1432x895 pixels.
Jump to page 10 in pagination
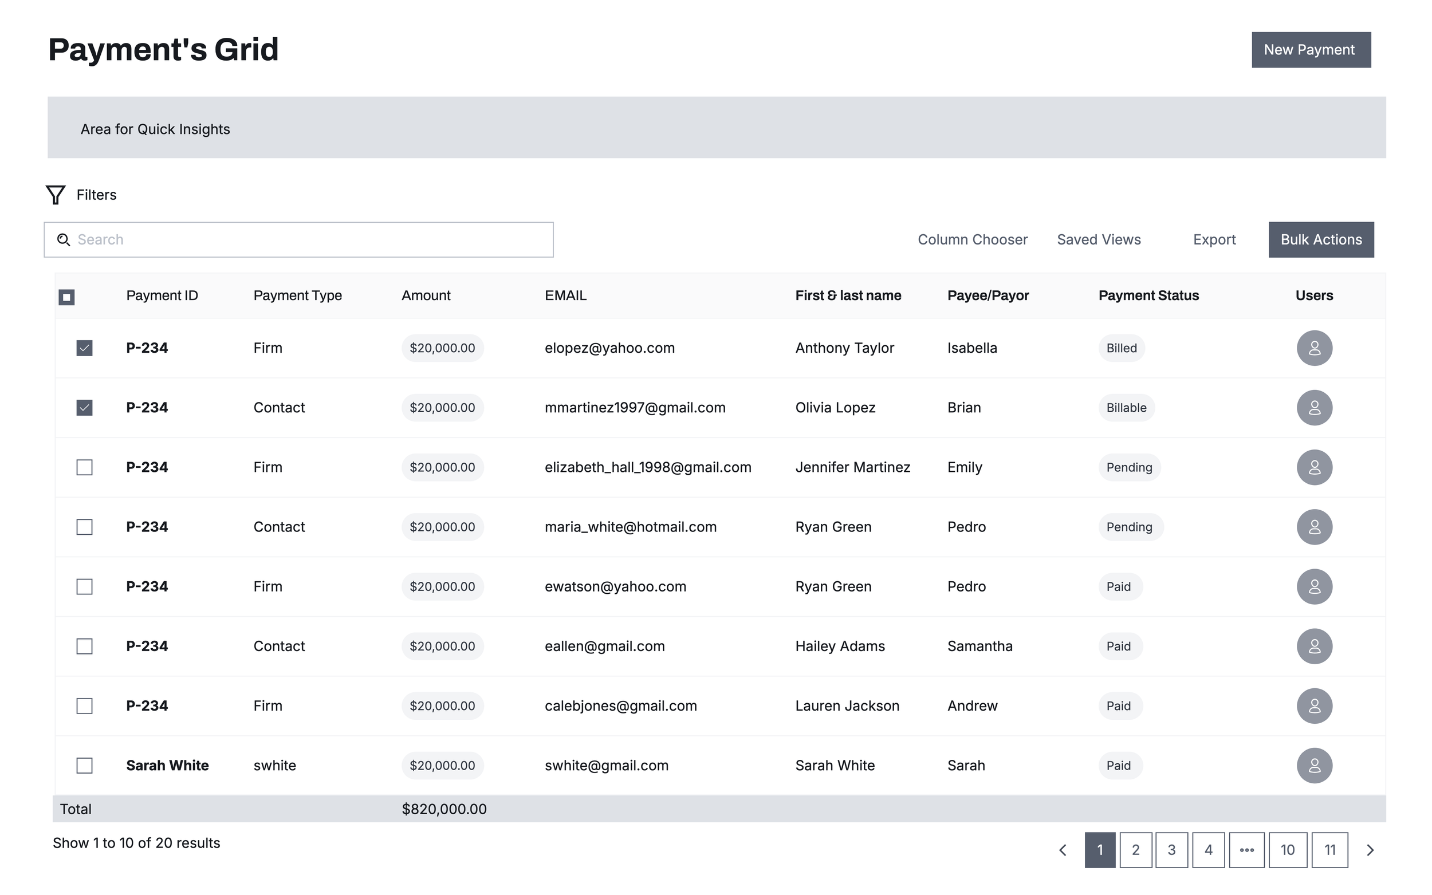1287,850
